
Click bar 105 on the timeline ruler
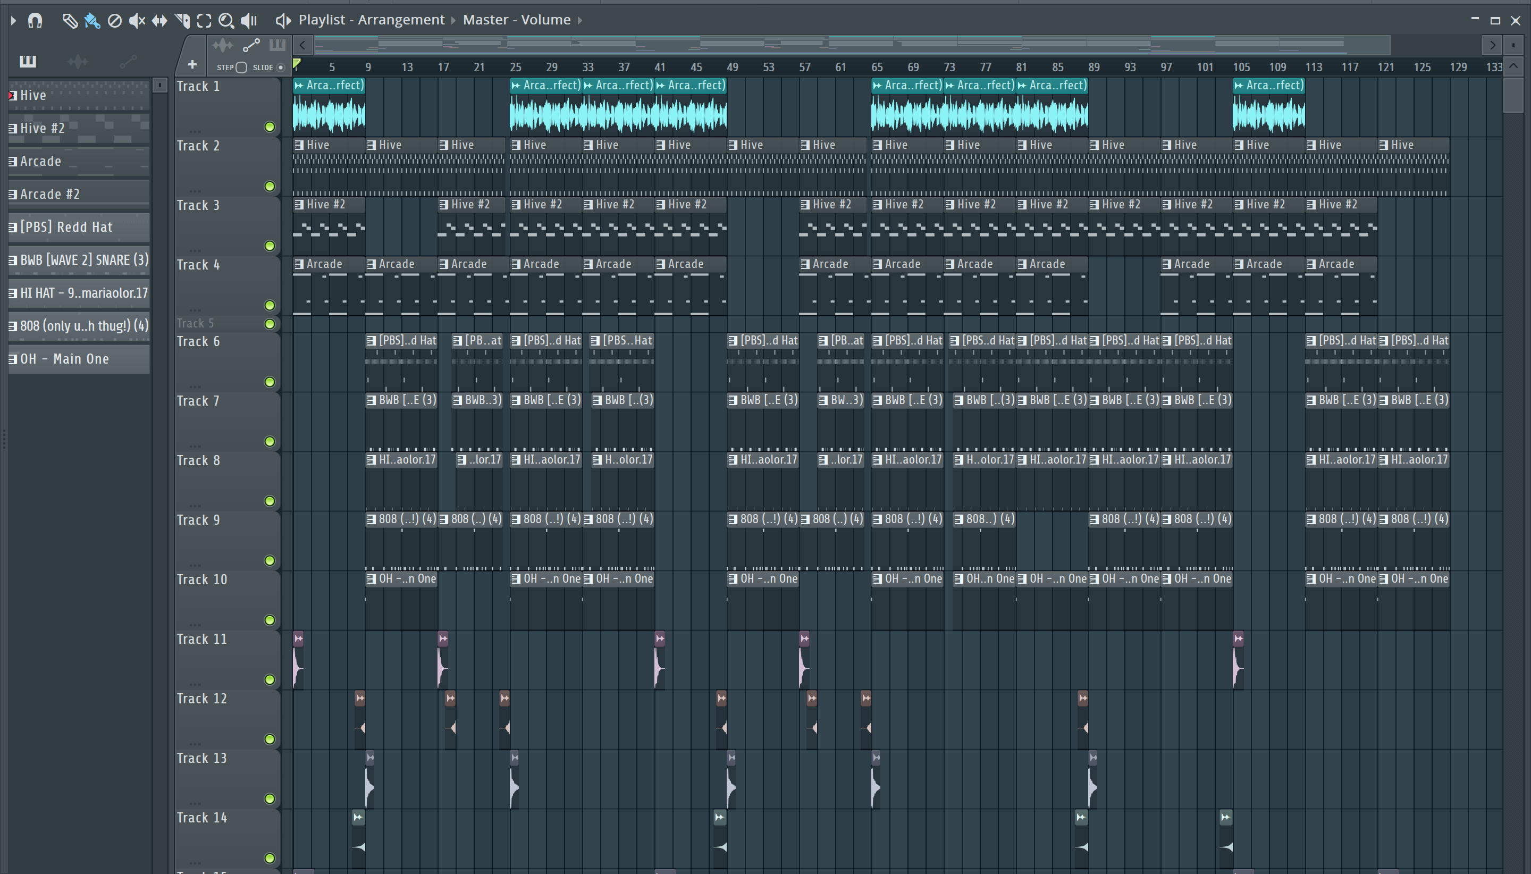1241,67
